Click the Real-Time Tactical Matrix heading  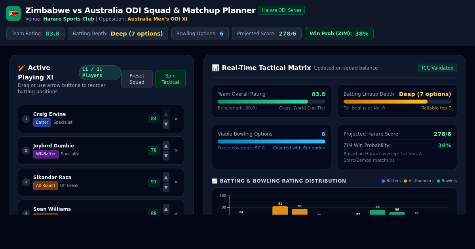pos(261,68)
